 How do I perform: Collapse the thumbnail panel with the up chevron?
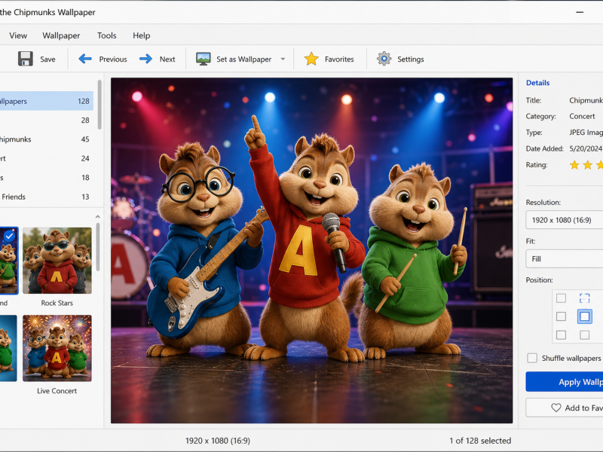(98, 217)
